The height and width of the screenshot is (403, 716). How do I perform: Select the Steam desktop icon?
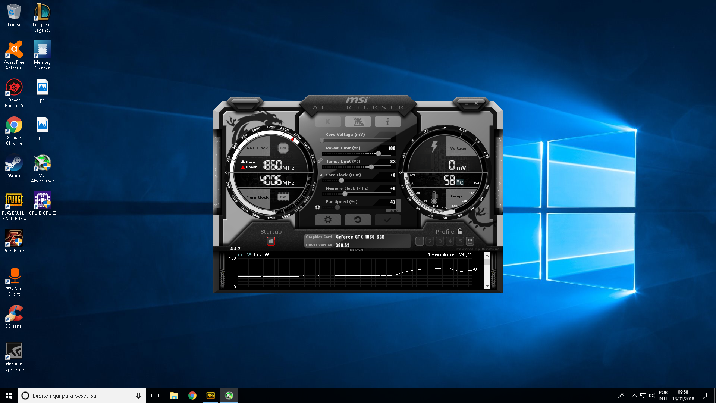pos(14,166)
